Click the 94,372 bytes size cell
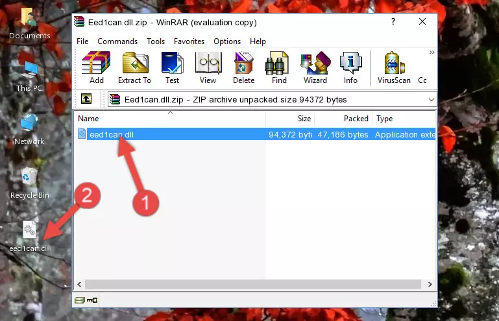499x321 pixels. [x=290, y=135]
